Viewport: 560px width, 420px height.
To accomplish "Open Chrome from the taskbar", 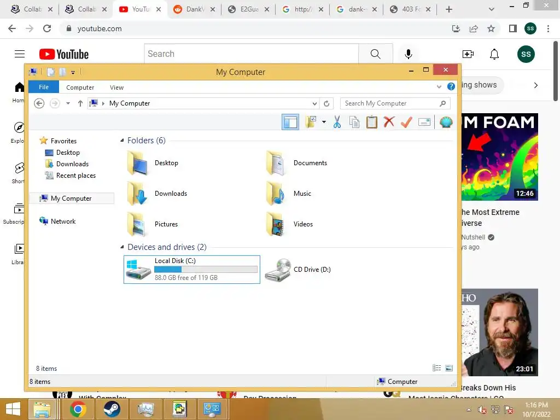I will tap(78, 409).
